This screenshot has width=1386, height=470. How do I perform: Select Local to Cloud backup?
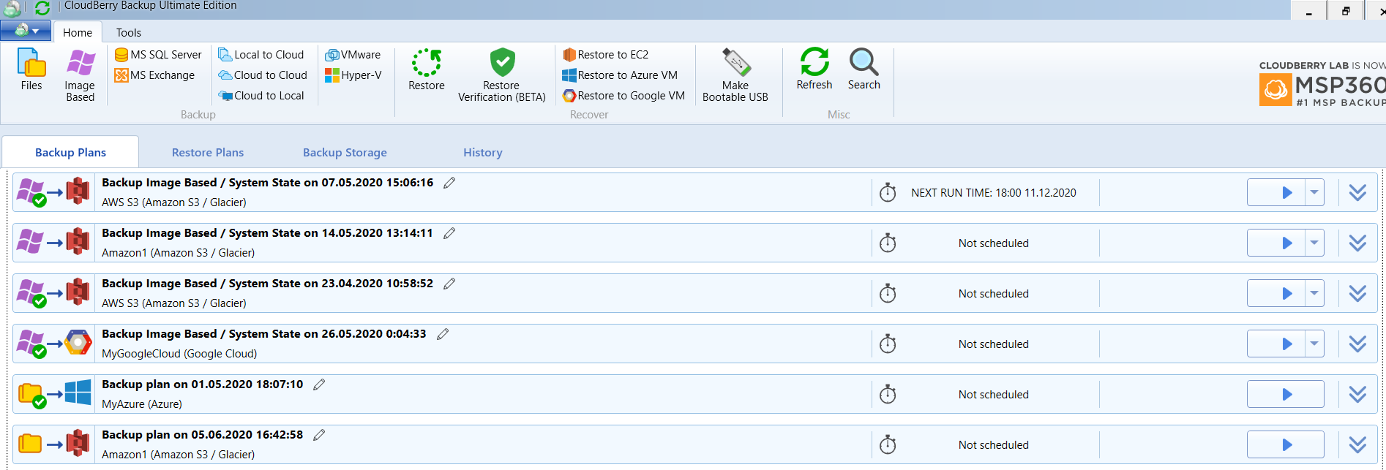point(261,55)
